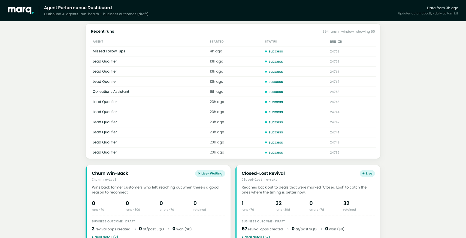Viewport: 466px width, 238px height.
Task: Click run ID 24741
Action: pyautogui.click(x=335, y=132)
